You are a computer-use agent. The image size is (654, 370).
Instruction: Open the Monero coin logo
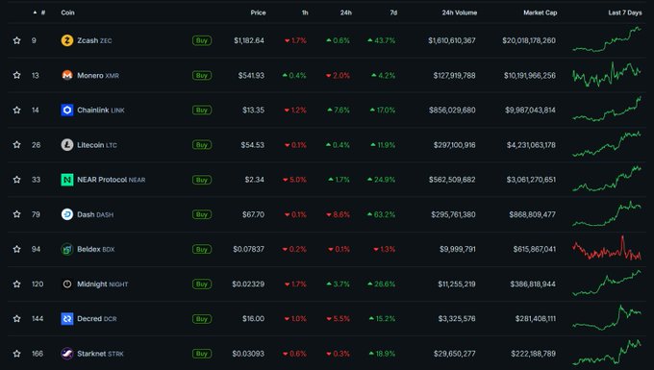(67, 75)
